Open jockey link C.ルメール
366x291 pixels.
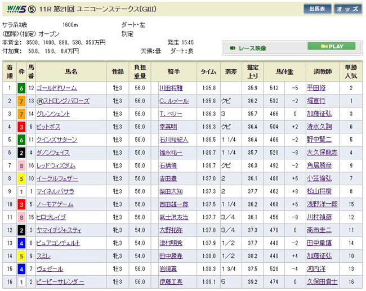pos(173,101)
